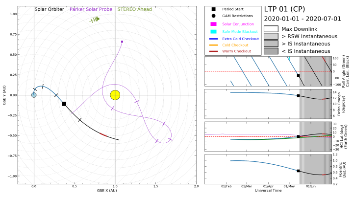Click the magenta Solar Conjunction legend swatch

[x=213, y=24]
